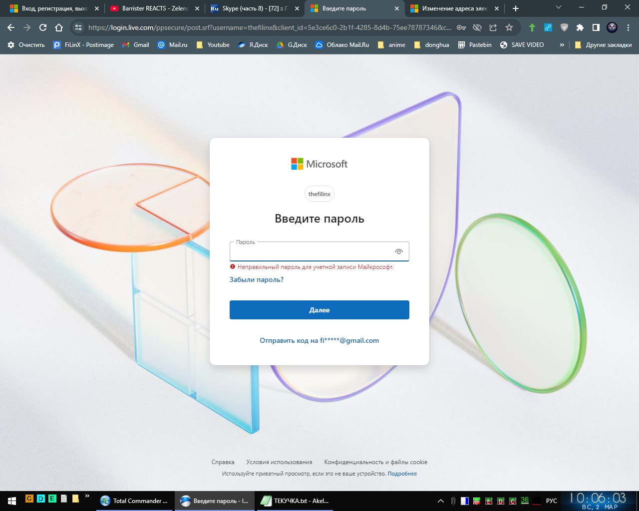View site information icon in address bar
This screenshot has width=639, height=511.
coord(78,27)
